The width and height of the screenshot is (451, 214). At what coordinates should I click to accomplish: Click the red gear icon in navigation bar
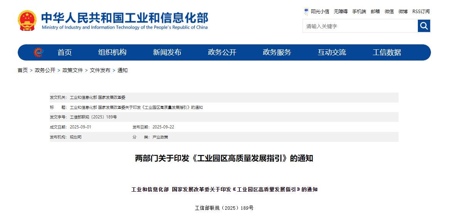38,52
